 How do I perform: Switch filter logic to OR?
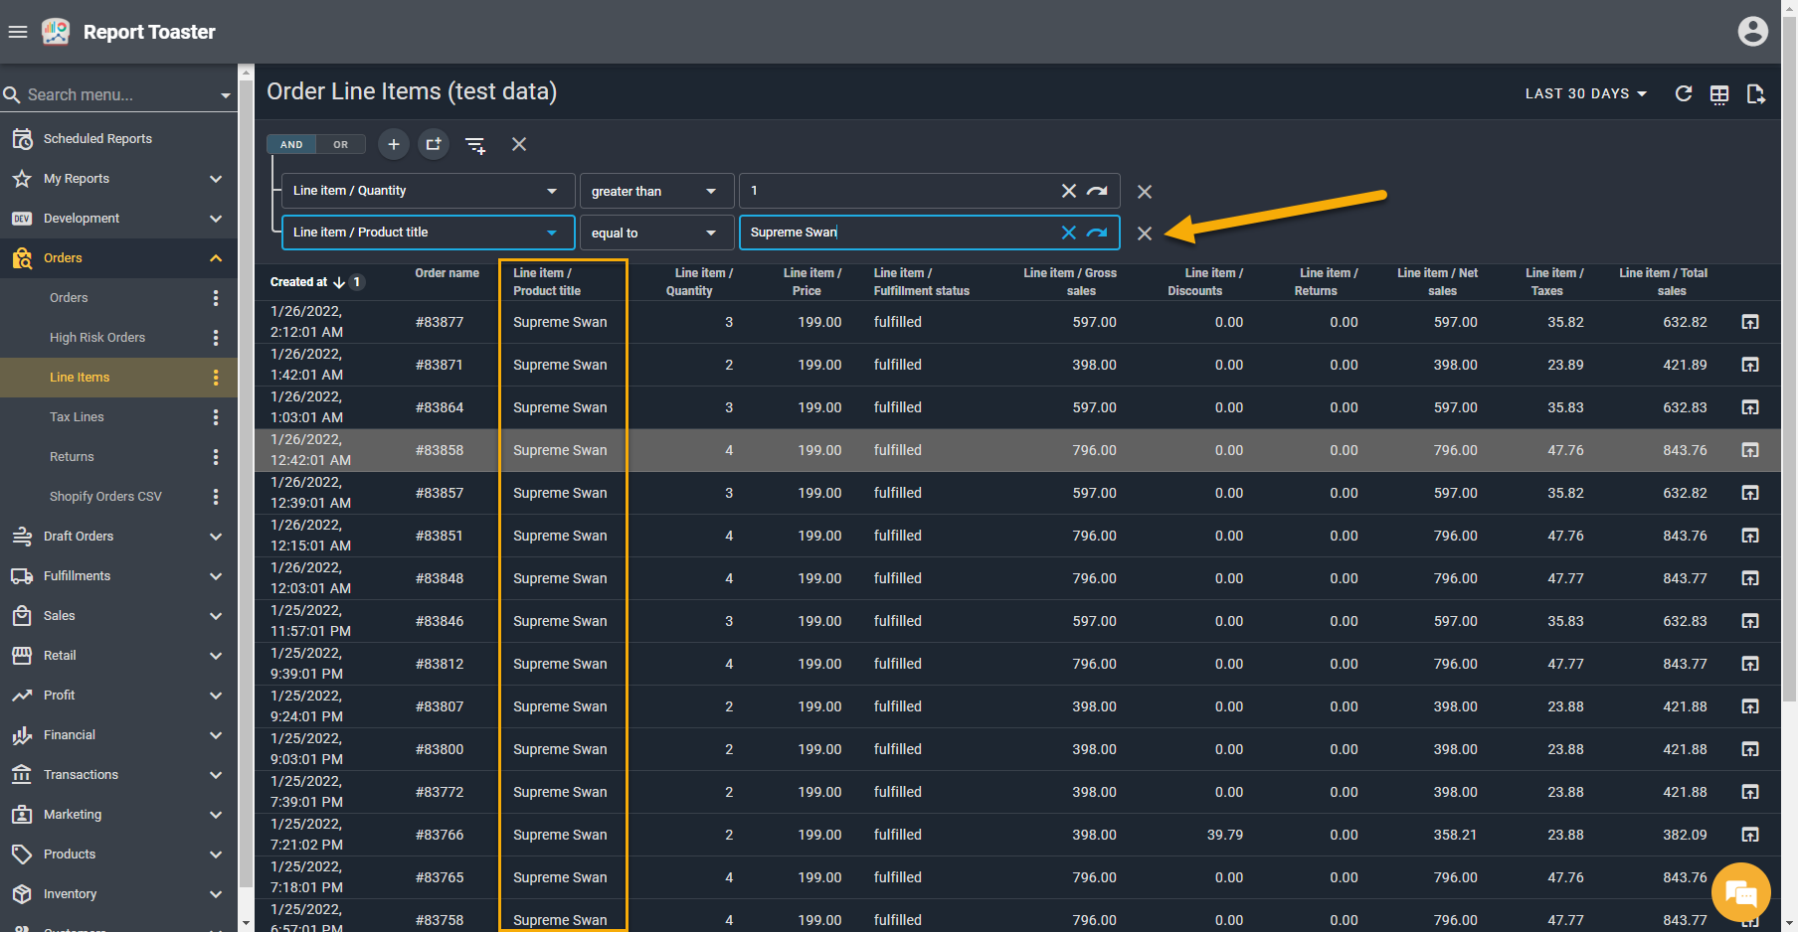341,144
